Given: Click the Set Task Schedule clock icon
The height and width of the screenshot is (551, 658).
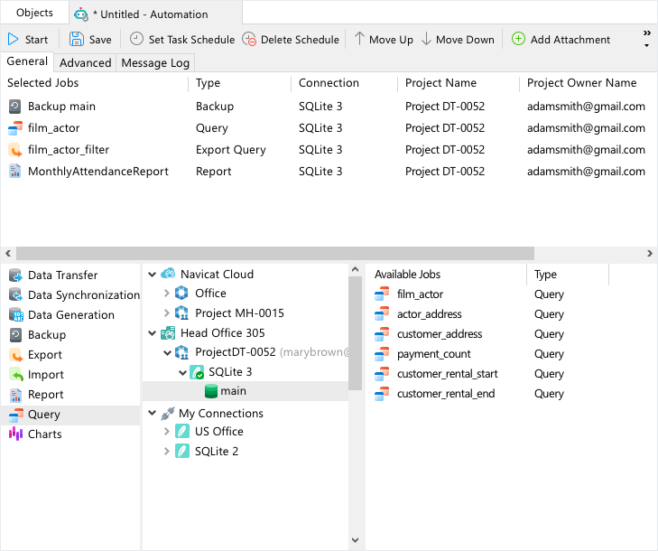Looking at the screenshot, I should click(136, 39).
